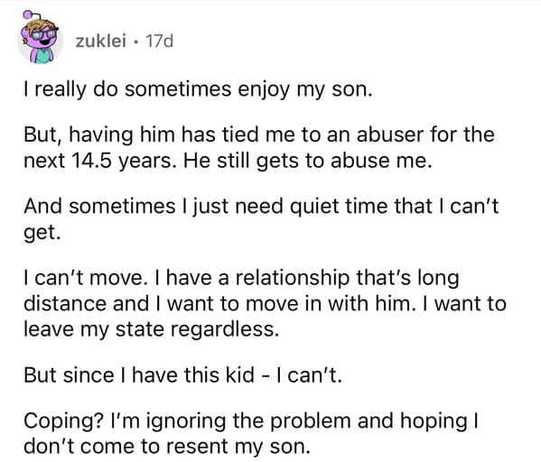Click the text "next 14.5 years"
Image resolution: width=541 pixels, height=462 pixels.
(x=98, y=161)
